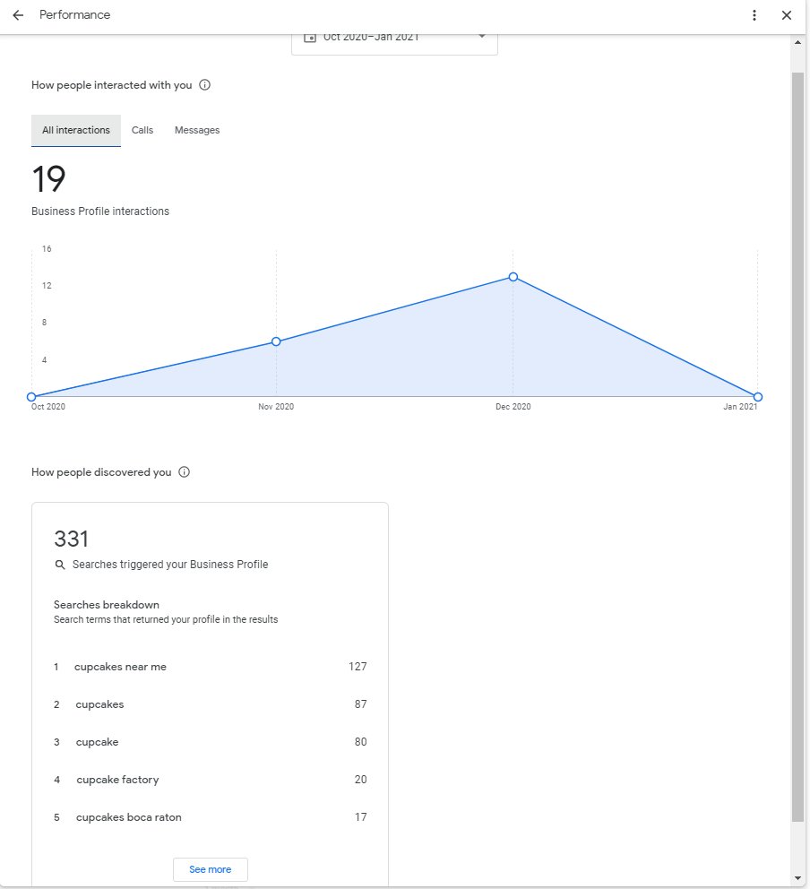The width and height of the screenshot is (810, 889).
Task: Click info icon next to 'How people interacted with you'
Action: pyautogui.click(x=204, y=85)
